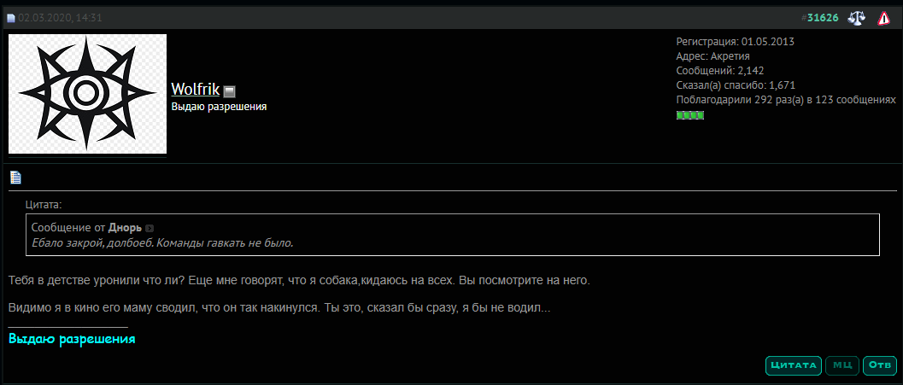Open the Wolfrik username menu
The height and width of the screenshot is (385, 903).
(196, 89)
